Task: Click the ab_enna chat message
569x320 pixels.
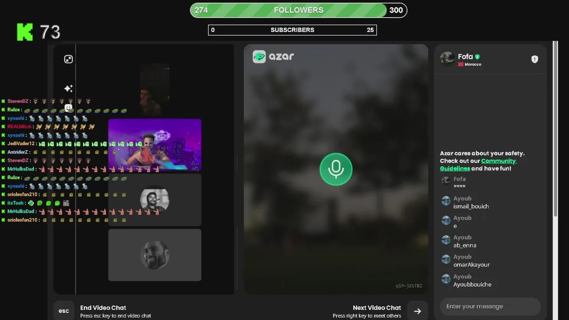Action: coord(465,245)
